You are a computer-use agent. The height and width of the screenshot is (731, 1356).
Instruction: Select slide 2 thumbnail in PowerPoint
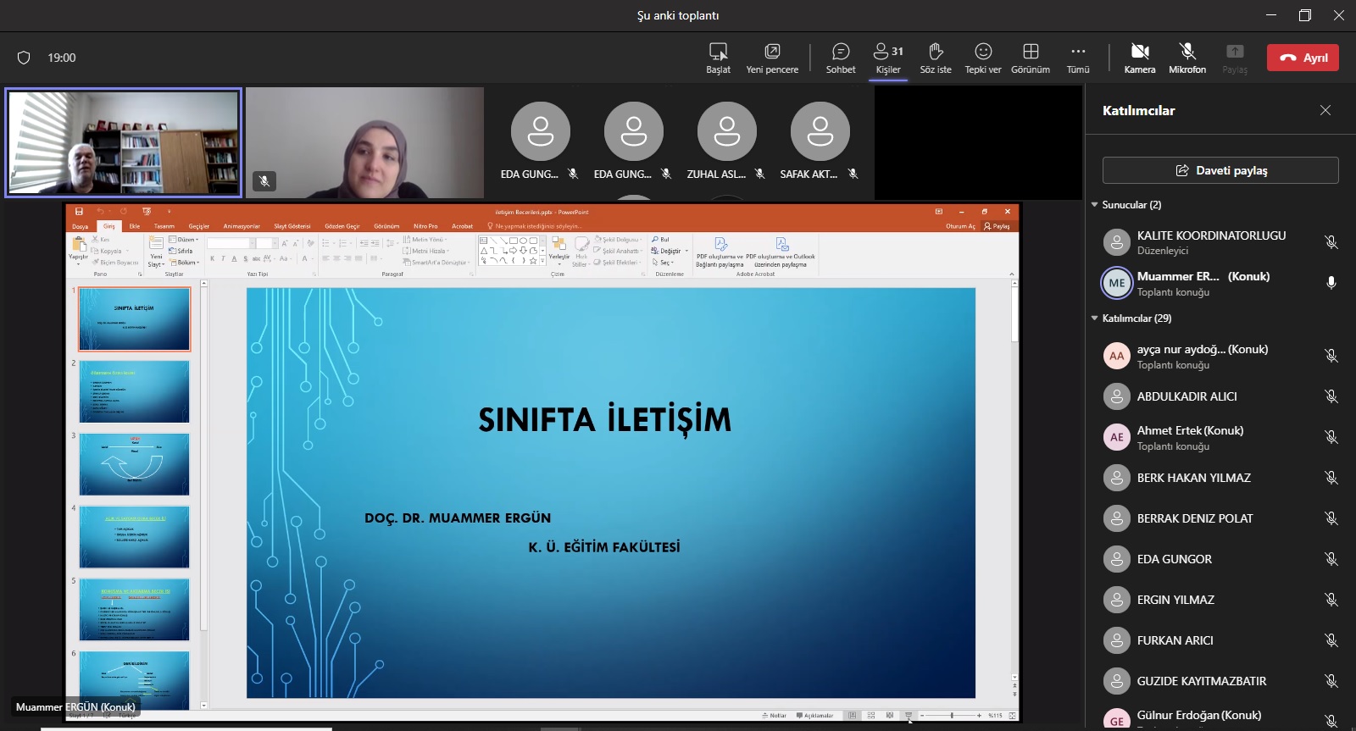coord(135,391)
